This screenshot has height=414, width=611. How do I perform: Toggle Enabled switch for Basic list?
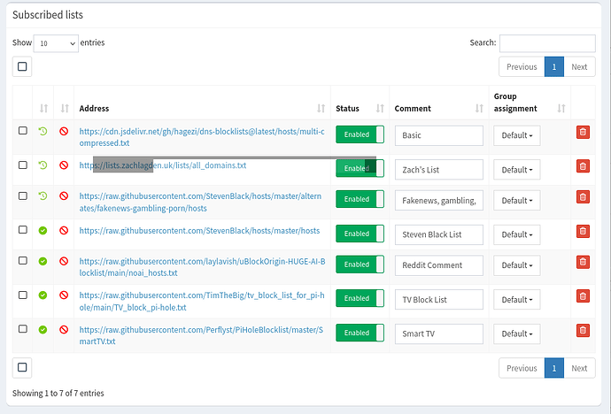[x=360, y=135]
